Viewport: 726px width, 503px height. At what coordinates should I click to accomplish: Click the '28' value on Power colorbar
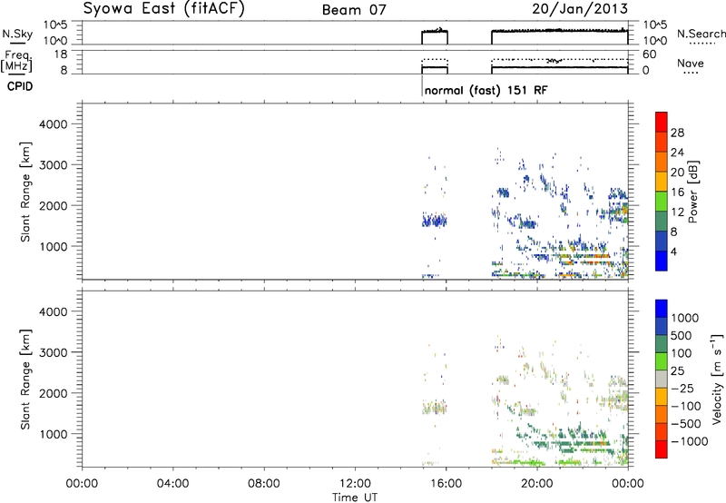pos(677,133)
